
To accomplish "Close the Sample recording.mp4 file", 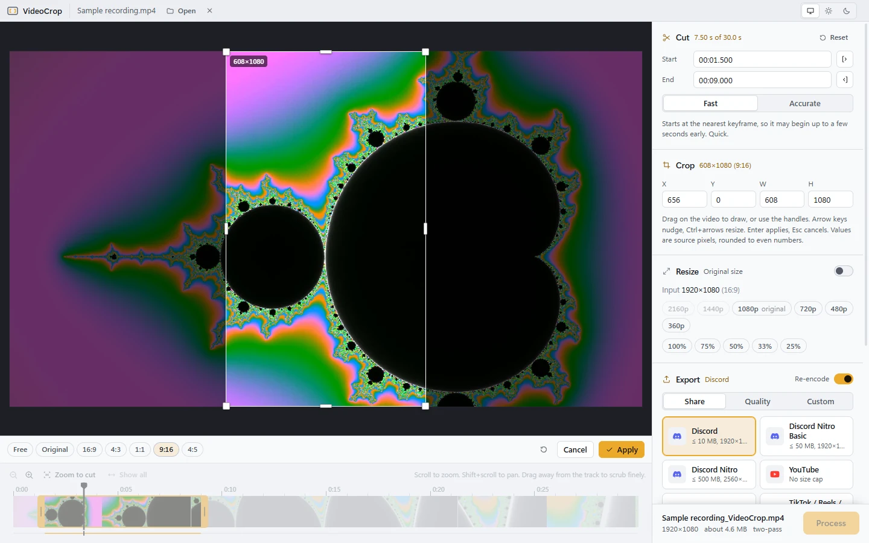I will 209,11.
